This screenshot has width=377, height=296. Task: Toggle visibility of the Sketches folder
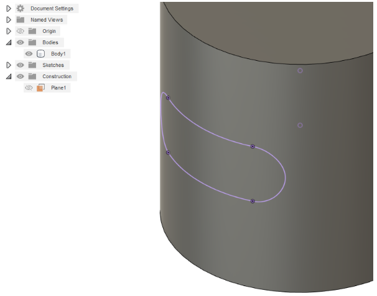click(21, 65)
